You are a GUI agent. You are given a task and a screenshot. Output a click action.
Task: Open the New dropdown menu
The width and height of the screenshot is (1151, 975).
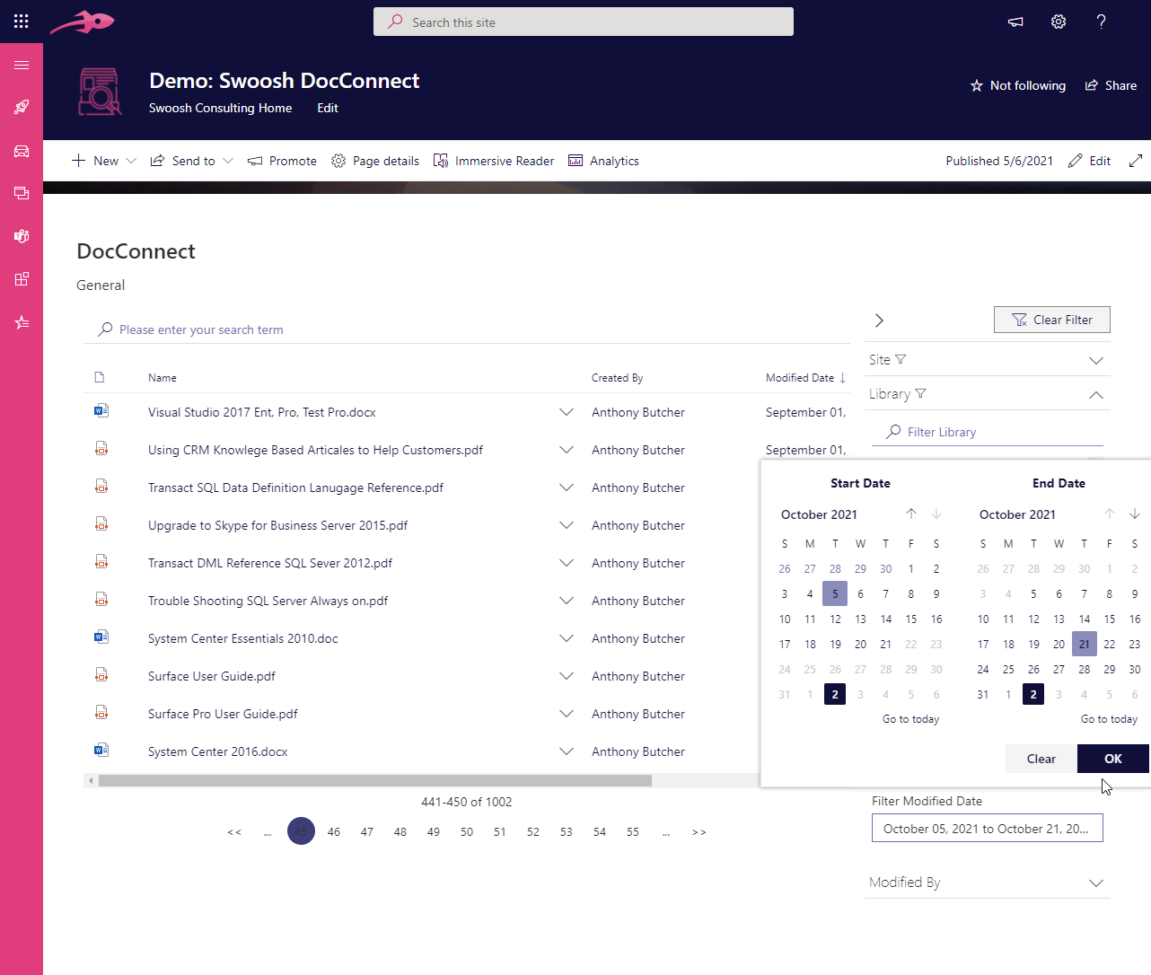coord(103,161)
